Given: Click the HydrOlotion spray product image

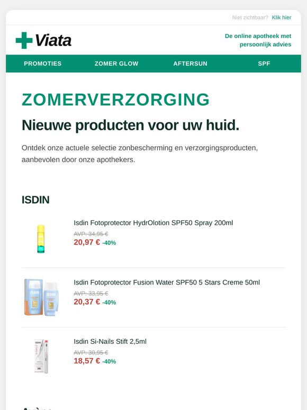Looking at the screenshot, I should click(x=41, y=239).
